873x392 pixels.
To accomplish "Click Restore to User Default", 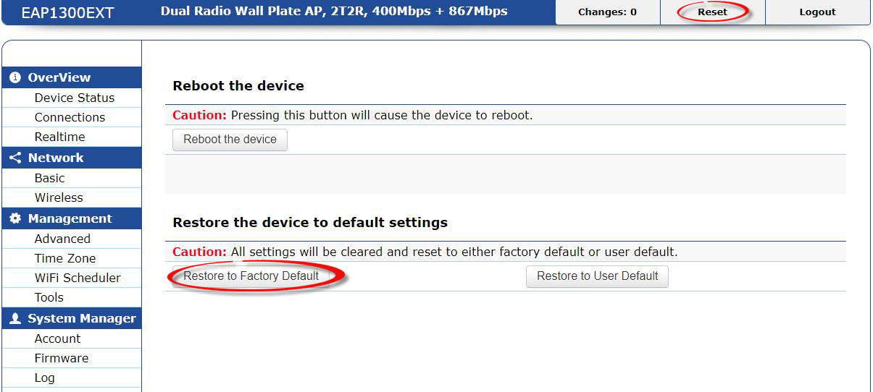I will pyautogui.click(x=597, y=276).
